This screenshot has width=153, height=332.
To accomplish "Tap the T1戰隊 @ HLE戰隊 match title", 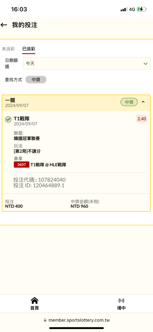I will pyautogui.click(x=48, y=165).
